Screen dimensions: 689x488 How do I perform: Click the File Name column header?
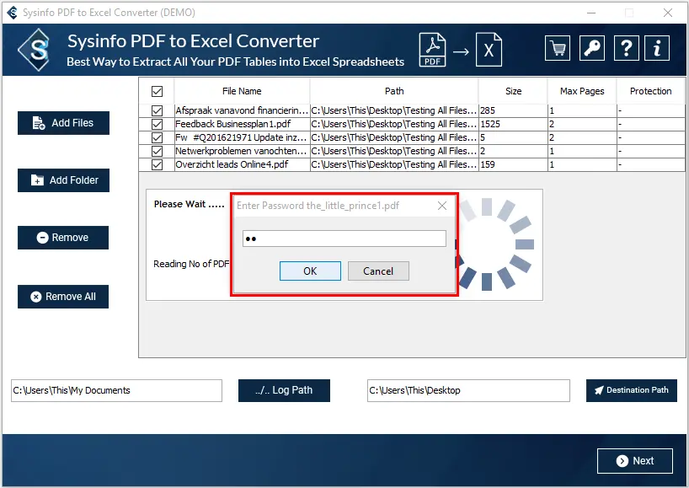click(x=242, y=91)
